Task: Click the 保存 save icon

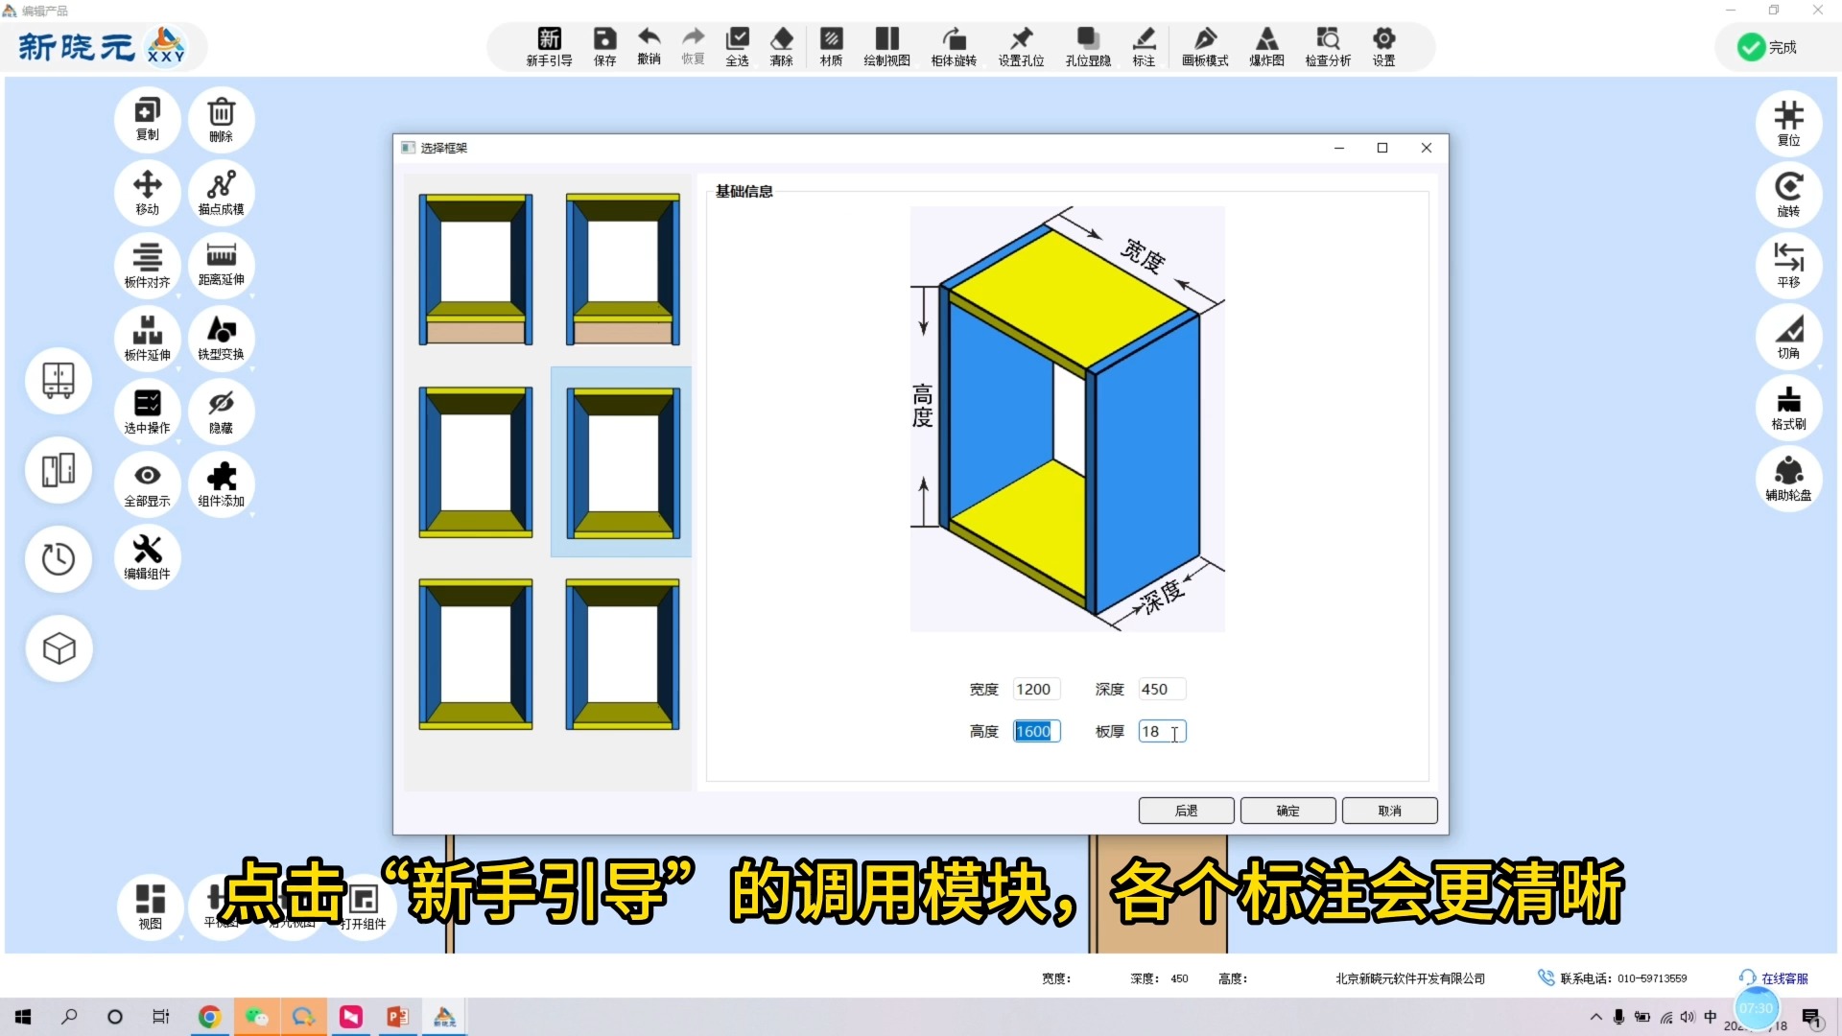Action: (x=603, y=45)
